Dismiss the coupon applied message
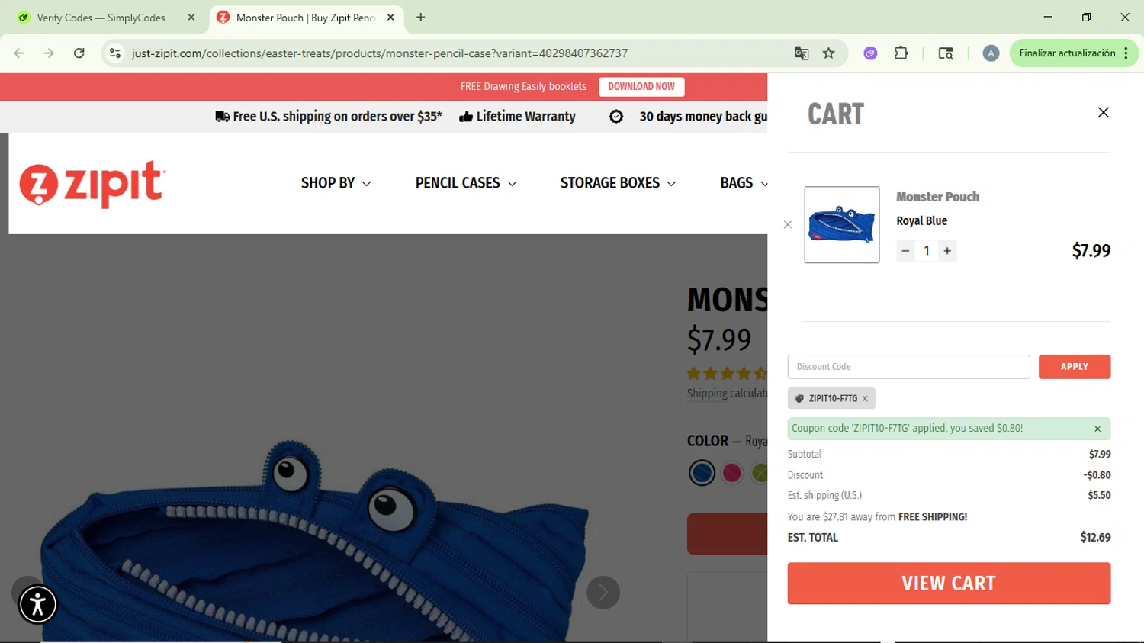Image resolution: width=1144 pixels, height=643 pixels. 1097,429
